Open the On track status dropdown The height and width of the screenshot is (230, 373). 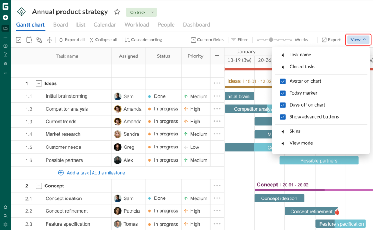click(141, 12)
